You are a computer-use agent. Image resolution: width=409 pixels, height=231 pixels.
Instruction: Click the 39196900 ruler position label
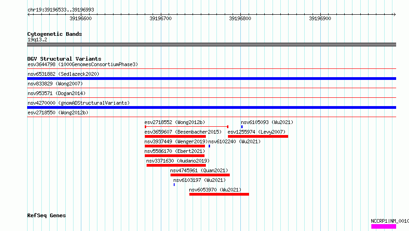(320, 18)
